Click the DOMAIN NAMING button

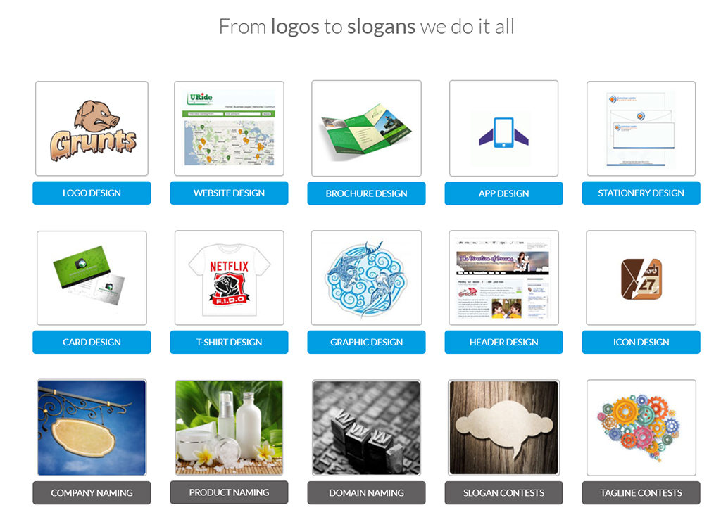pos(366,493)
